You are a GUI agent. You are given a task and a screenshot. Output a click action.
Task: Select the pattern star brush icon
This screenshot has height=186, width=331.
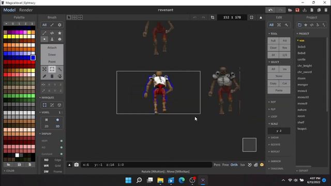(x=60, y=33)
